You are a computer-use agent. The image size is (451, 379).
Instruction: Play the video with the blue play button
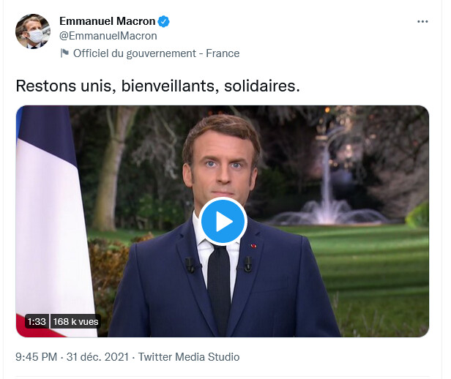point(223,221)
